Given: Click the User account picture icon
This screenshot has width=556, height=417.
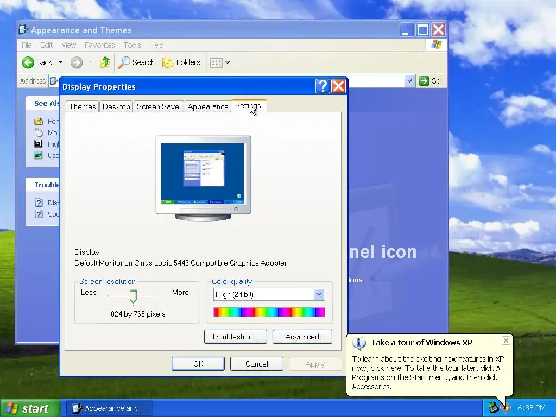Looking at the screenshot, I should pos(39,155).
